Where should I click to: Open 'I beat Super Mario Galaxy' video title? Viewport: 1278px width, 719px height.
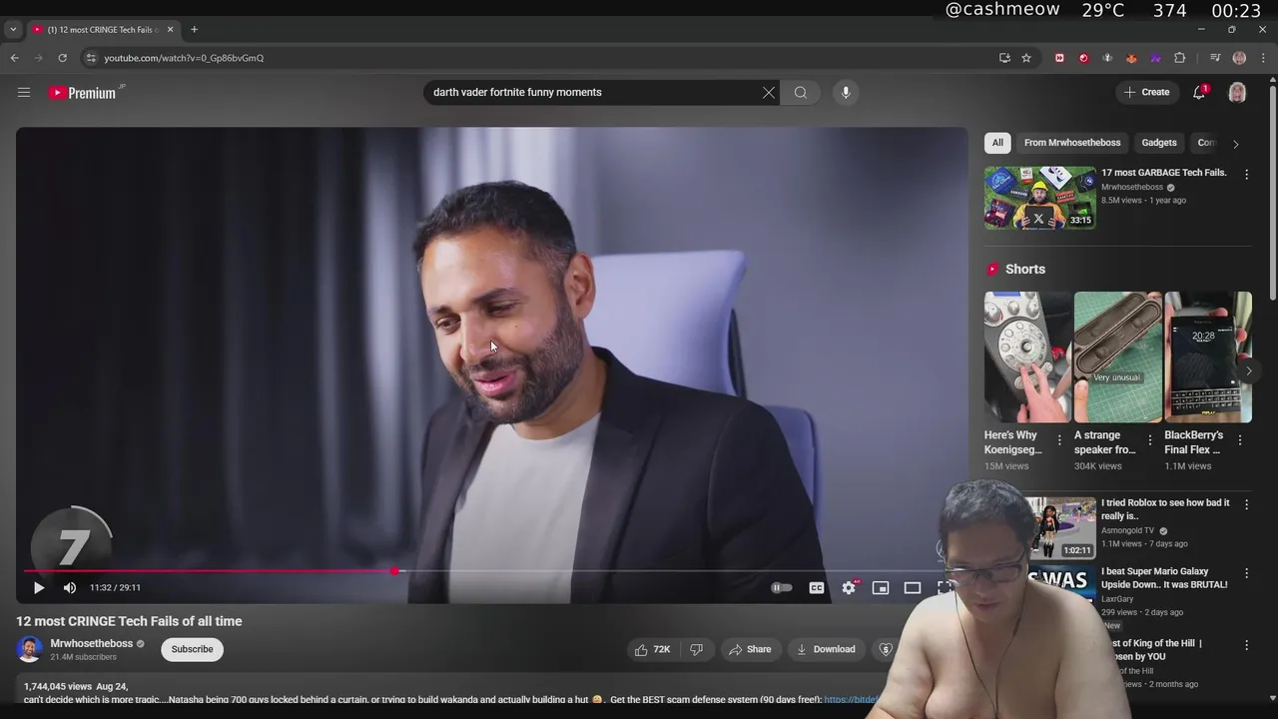1164,578
